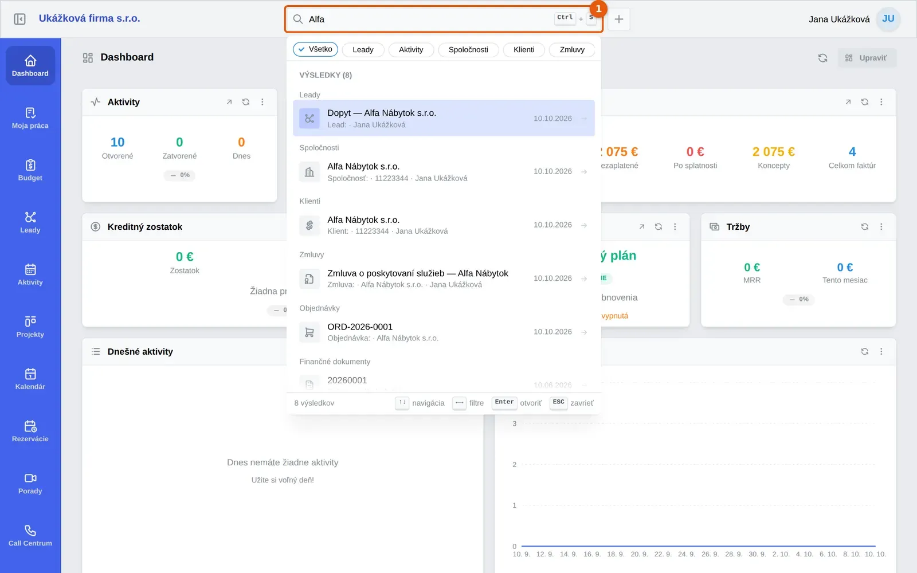Open Dashboard in the sidebar
This screenshot has width=917, height=573.
pos(30,65)
